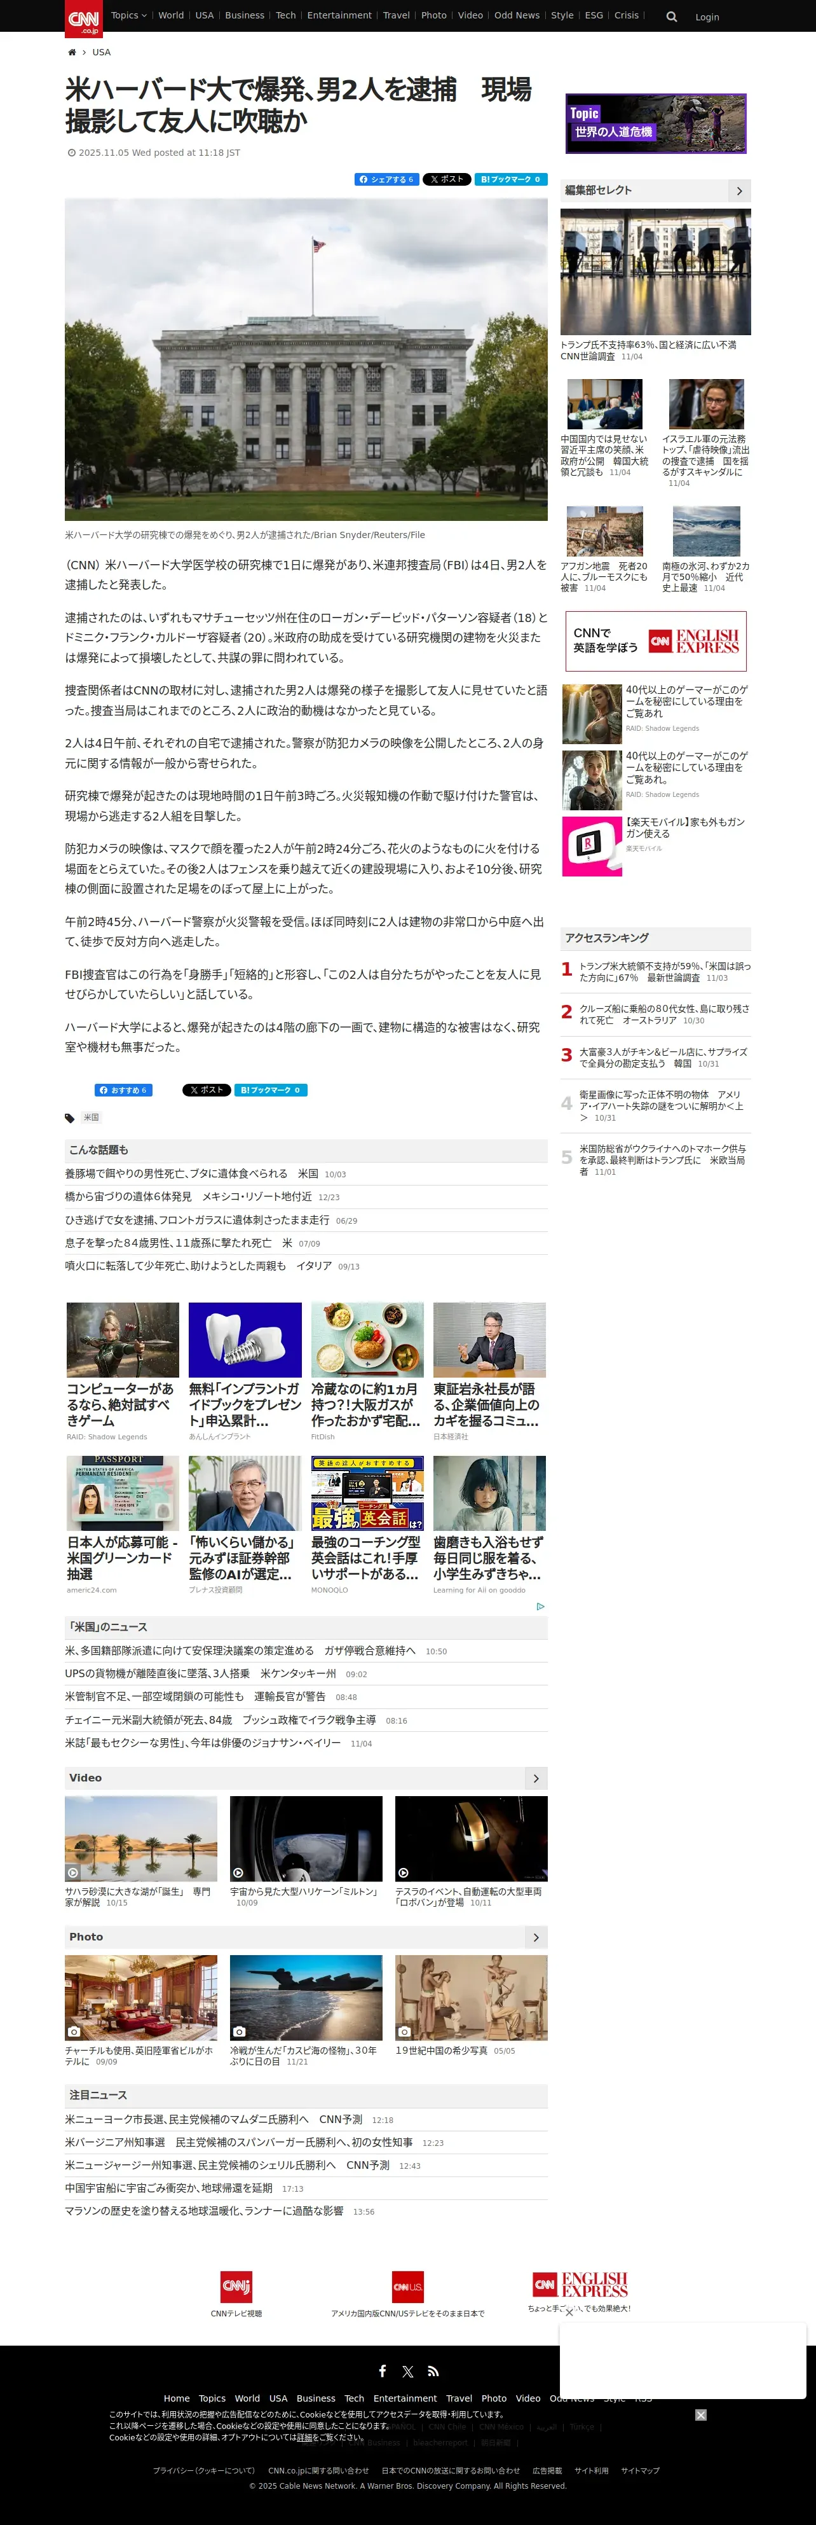Expand the 編集部セレクト arrow
The width and height of the screenshot is (816, 2525).
pos(740,190)
